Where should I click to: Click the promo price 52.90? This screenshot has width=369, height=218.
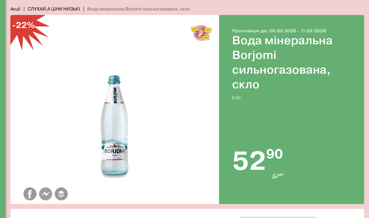pos(258,160)
